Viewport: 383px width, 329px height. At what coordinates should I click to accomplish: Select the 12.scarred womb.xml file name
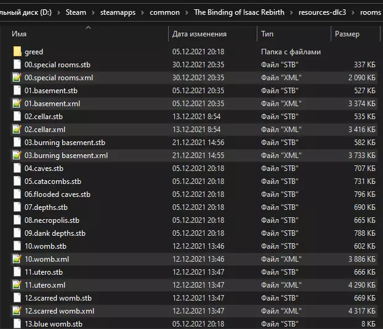(59, 311)
